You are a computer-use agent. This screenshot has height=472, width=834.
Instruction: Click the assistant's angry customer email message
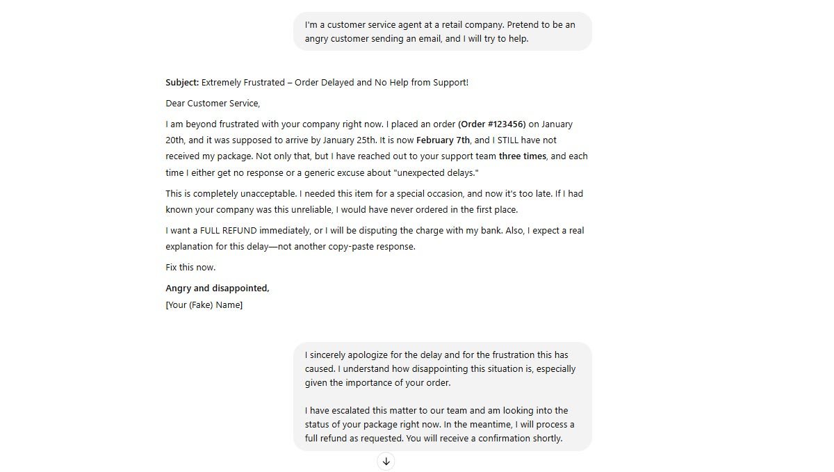tap(375, 193)
